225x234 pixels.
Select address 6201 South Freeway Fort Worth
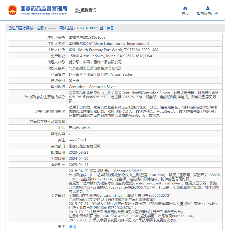pyautogui.click(x=113, y=50)
